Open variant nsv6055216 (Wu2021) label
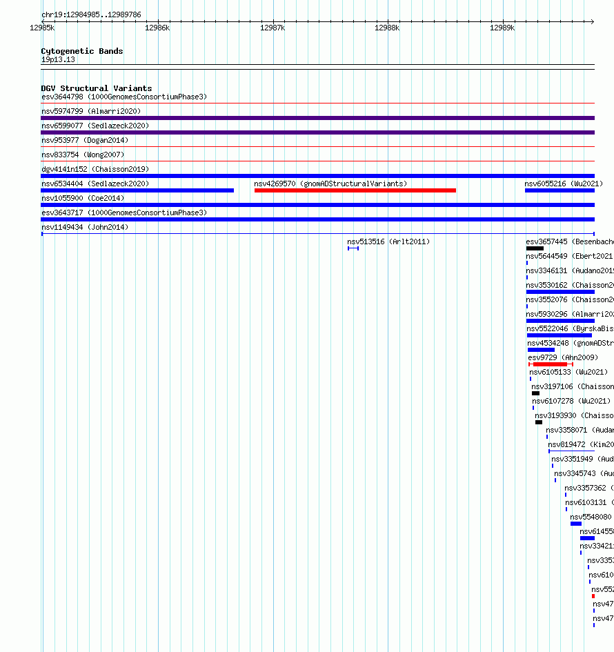Viewport: 614px width, 652px height. pyautogui.click(x=563, y=184)
